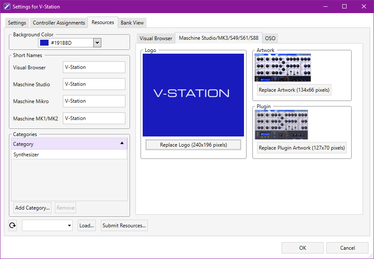Dismiss dialog with Cancel button

(x=347, y=248)
